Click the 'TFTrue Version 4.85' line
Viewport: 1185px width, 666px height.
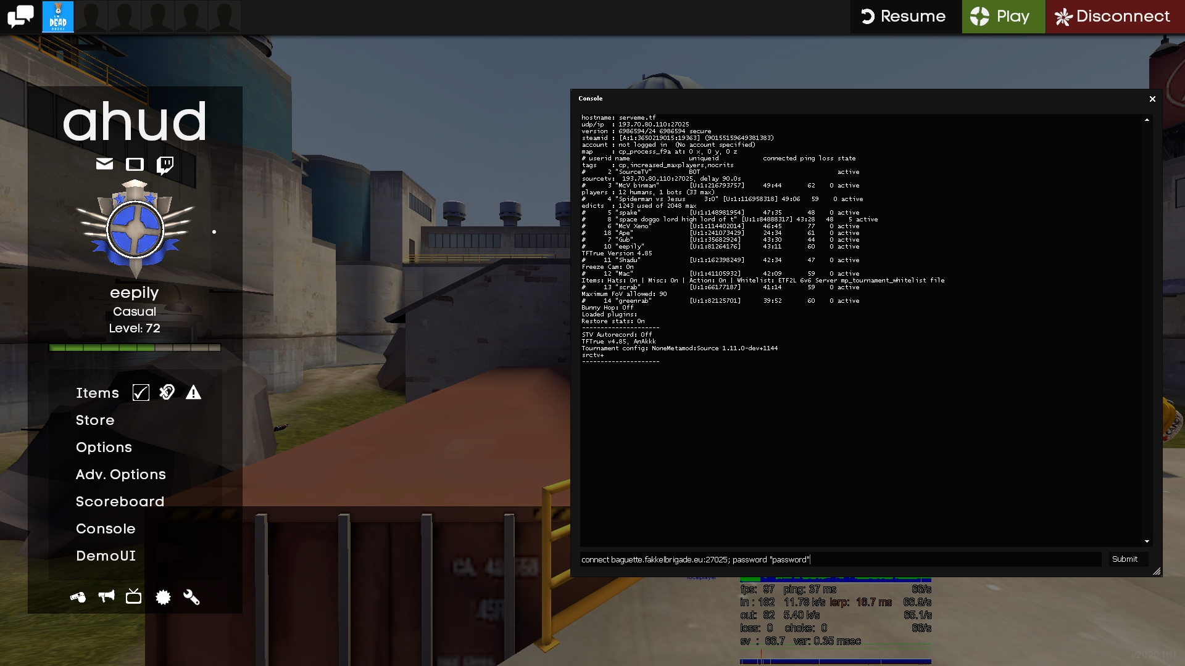[617, 253]
